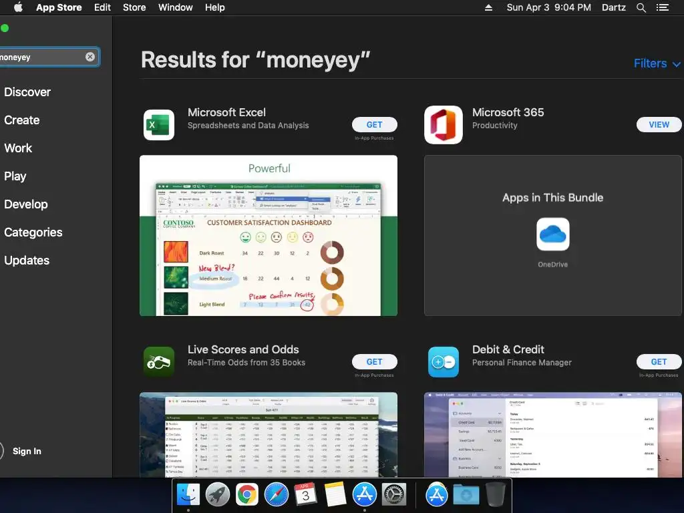Open Spotlight search in menu bar

click(x=641, y=7)
